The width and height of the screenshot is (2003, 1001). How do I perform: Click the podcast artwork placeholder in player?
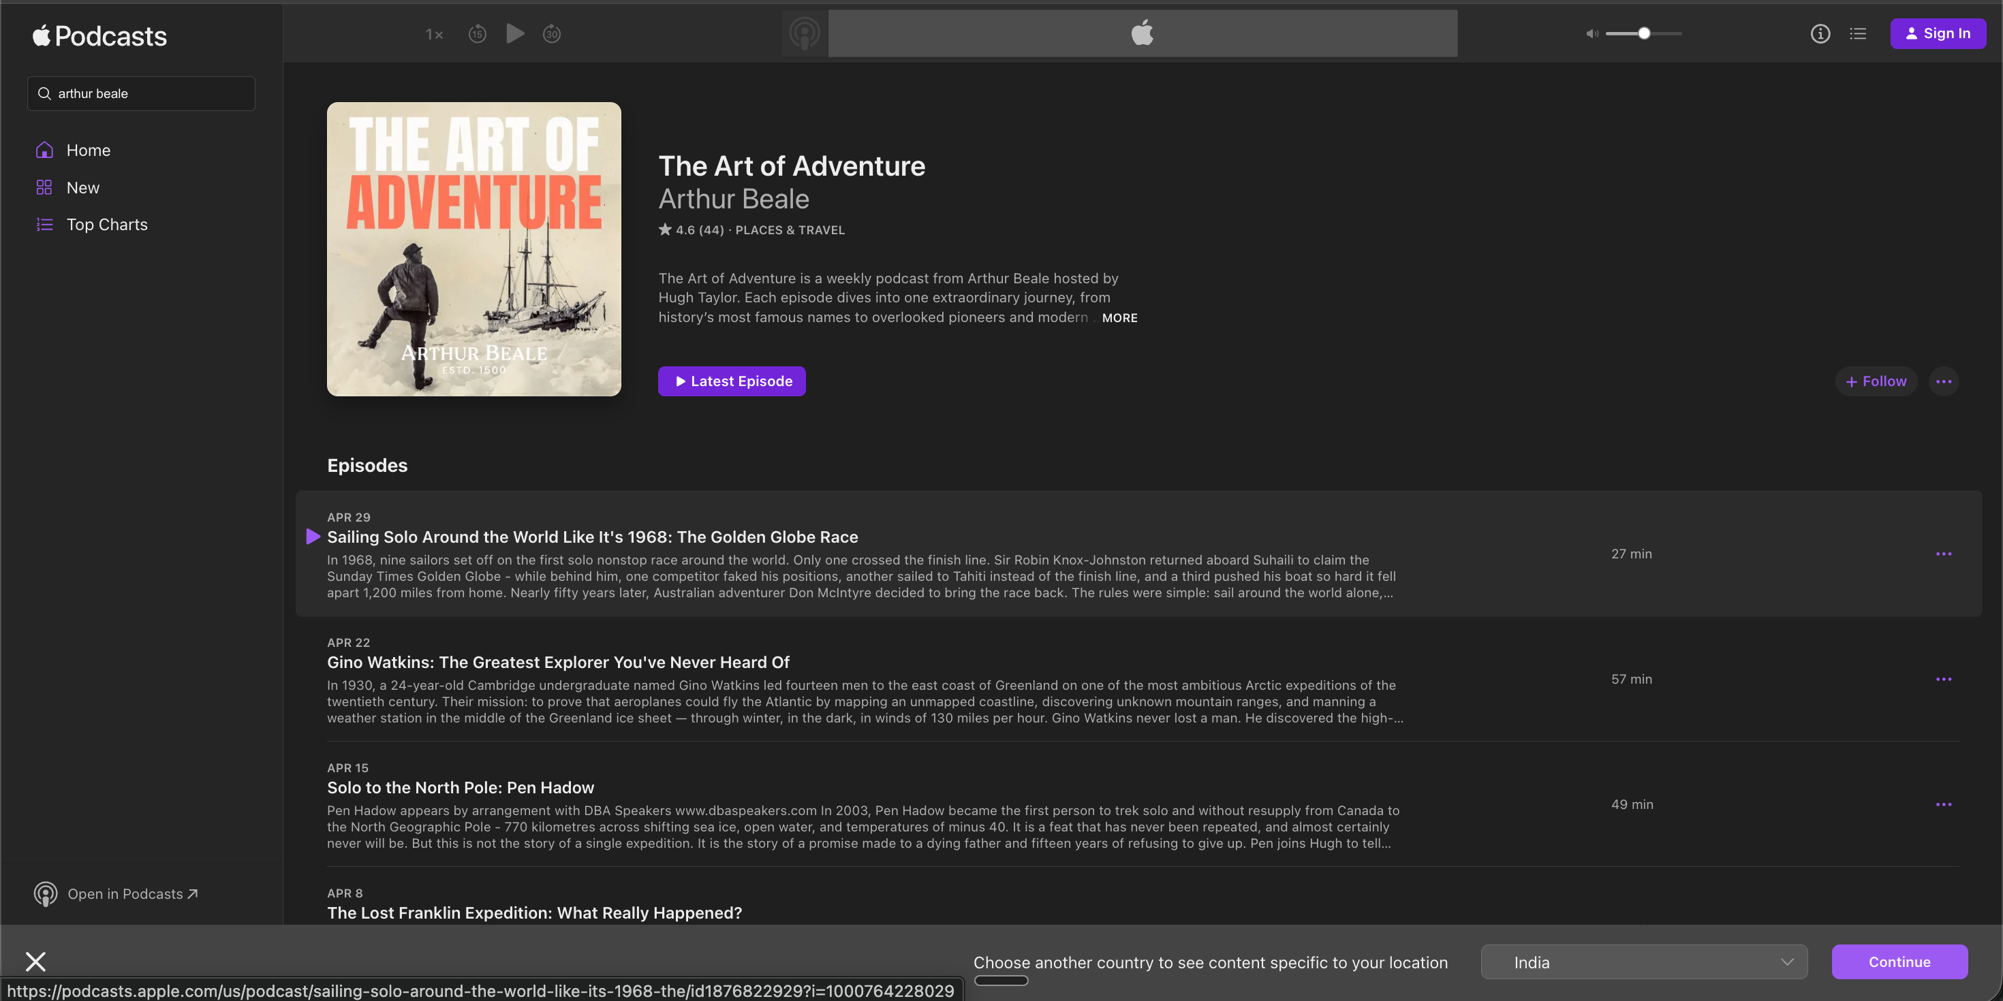tap(805, 33)
